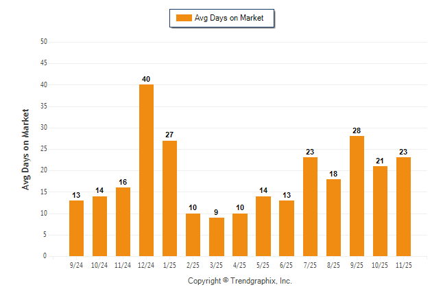Click the 12/24 x-axis month label
Viewport: 443px width, 298px height.
146,264
